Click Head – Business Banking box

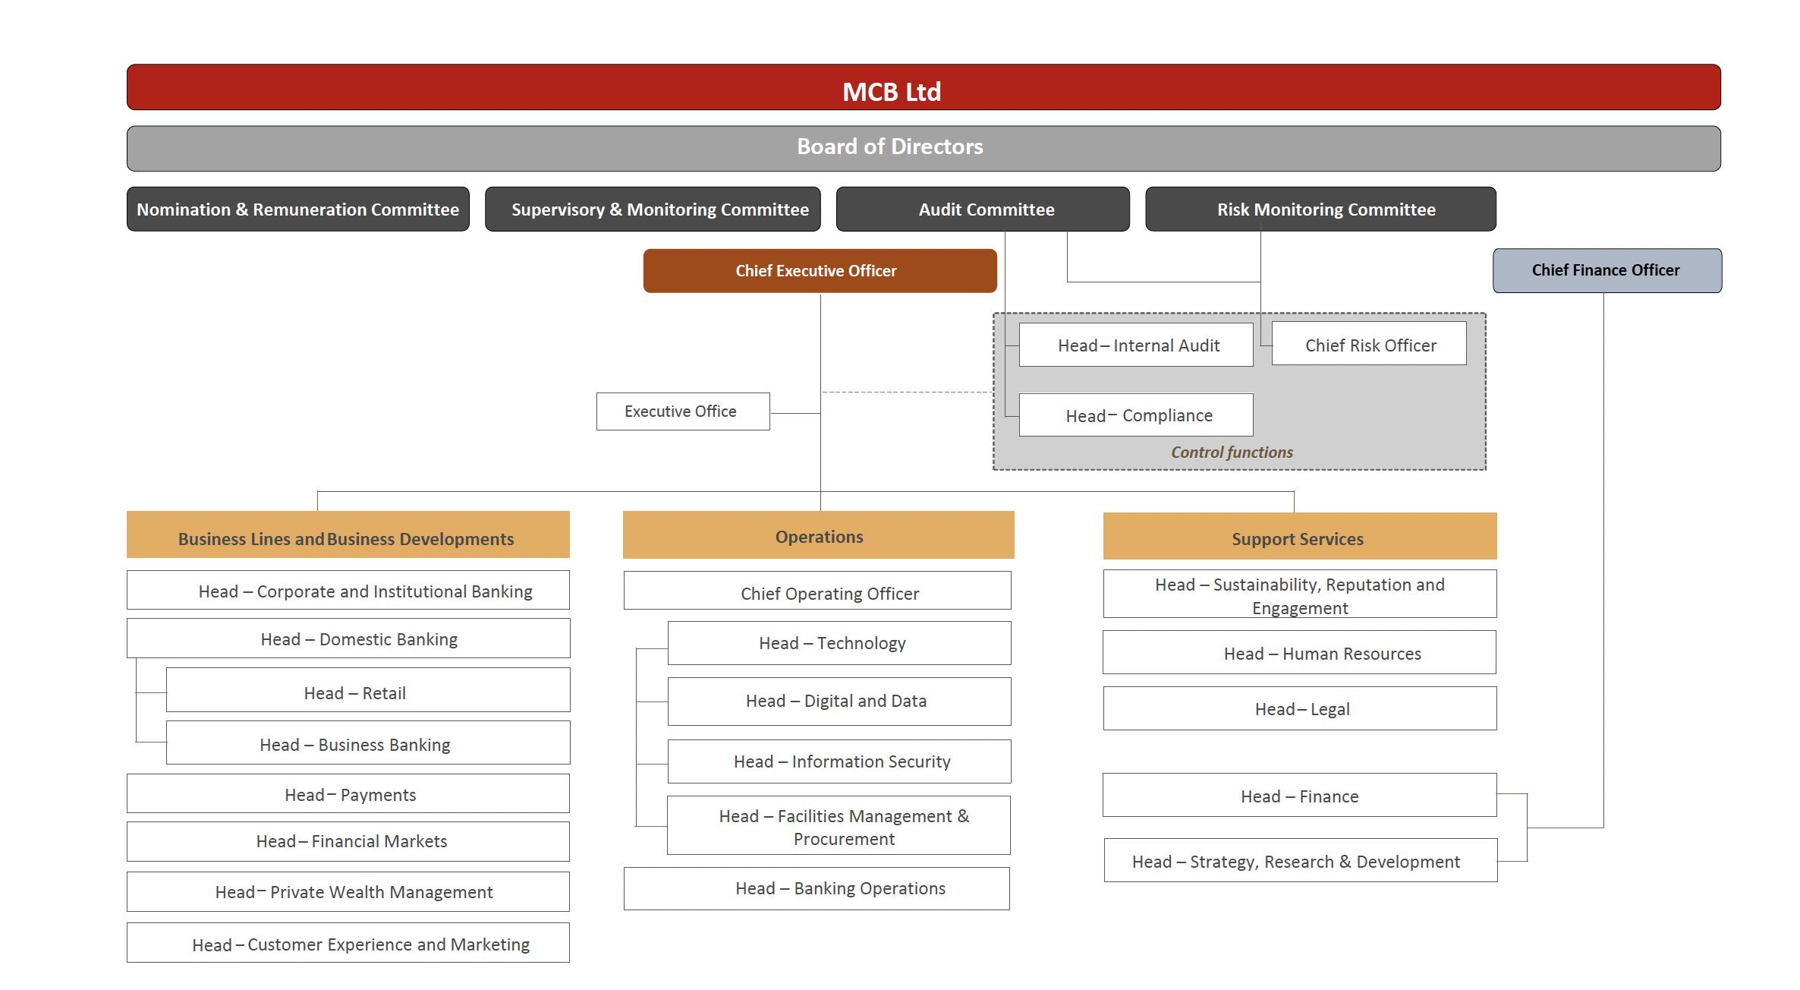pyautogui.click(x=368, y=742)
